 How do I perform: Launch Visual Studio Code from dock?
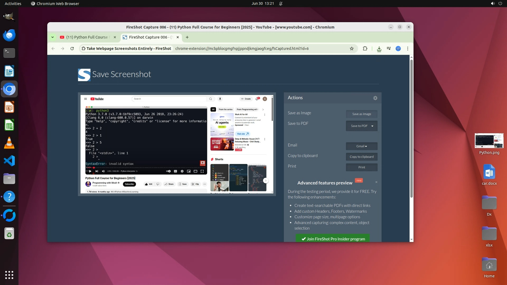click(x=9, y=161)
